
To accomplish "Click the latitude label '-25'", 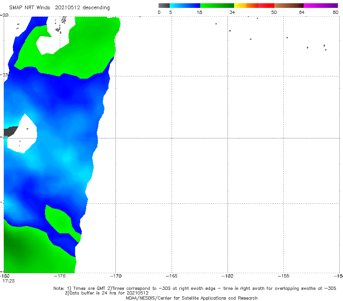I will point(4,75).
